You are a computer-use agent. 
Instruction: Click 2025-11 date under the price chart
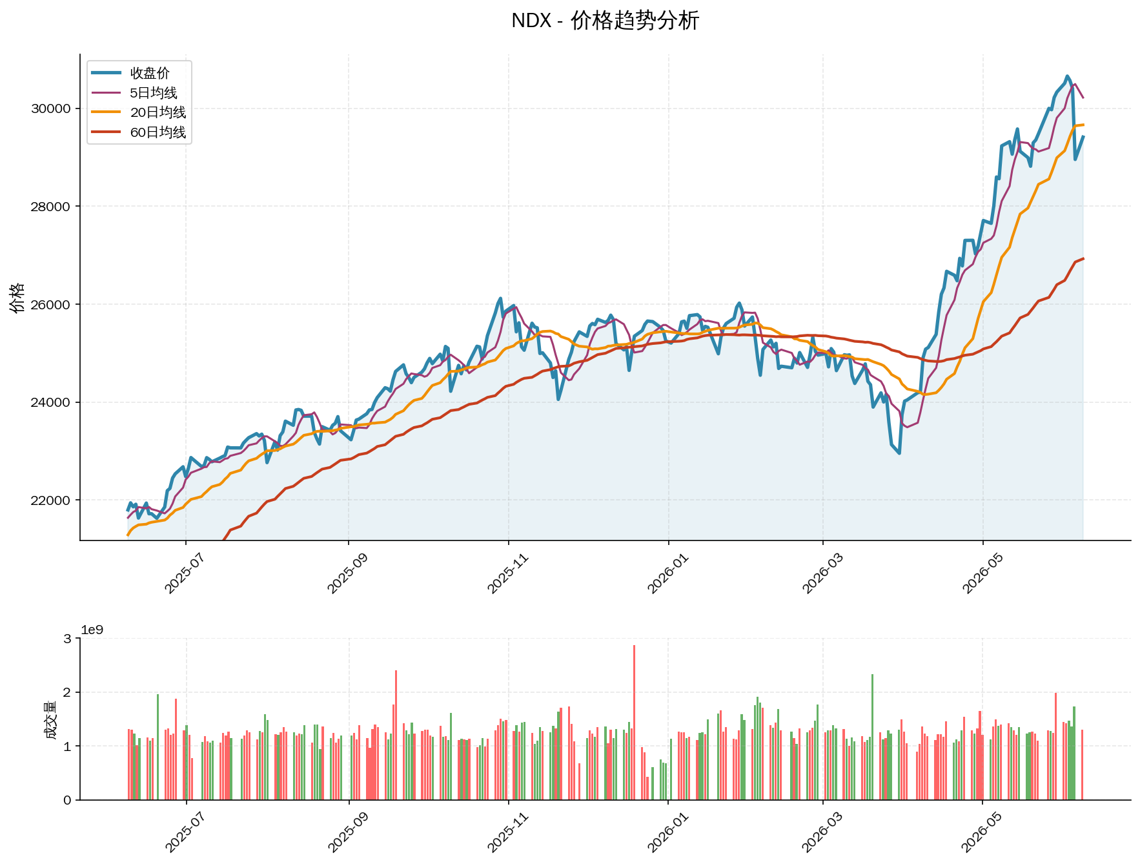coord(507,573)
